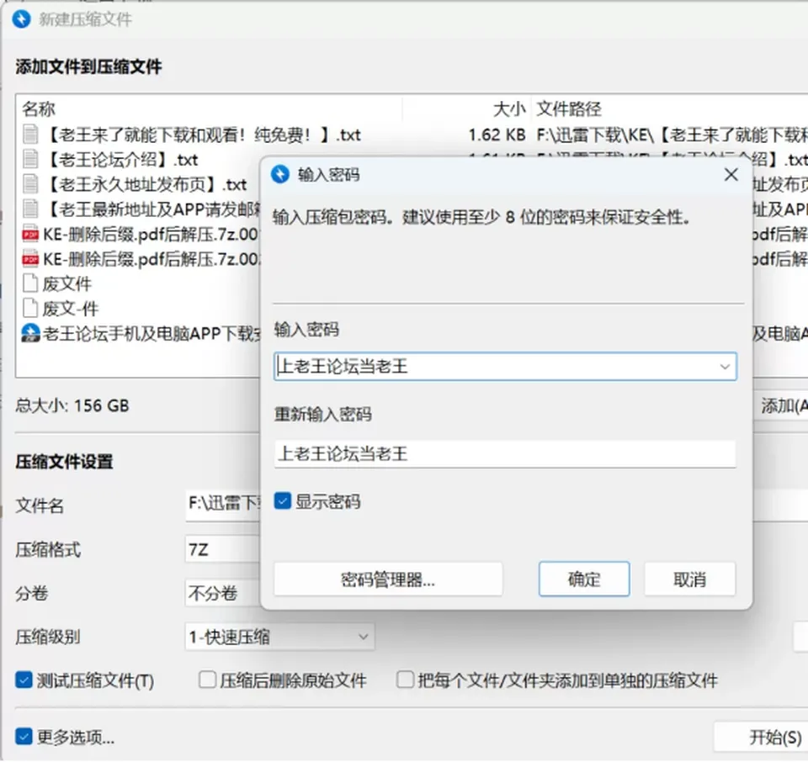Viewport: 808px width, 762px height.
Task: Click the PDF icon of the first KE-删除后缀 file
Action: (30, 235)
